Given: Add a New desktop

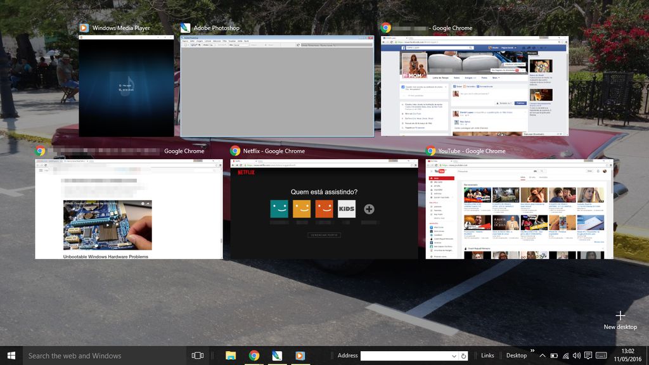Looking at the screenshot, I should pos(620,320).
